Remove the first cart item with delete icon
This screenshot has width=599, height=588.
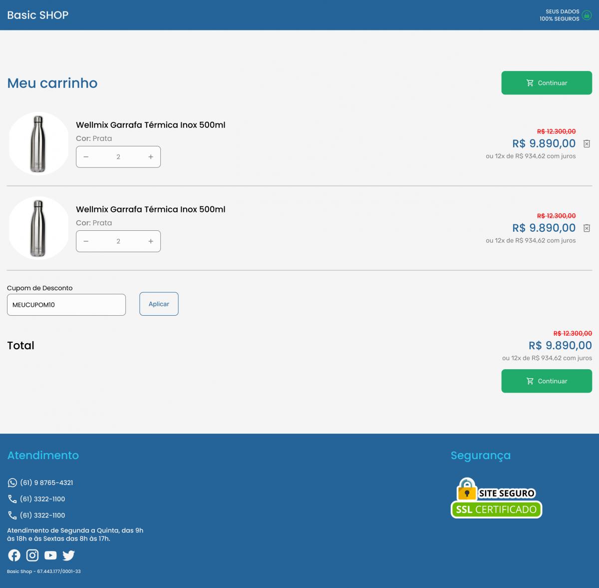pos(587,144)
